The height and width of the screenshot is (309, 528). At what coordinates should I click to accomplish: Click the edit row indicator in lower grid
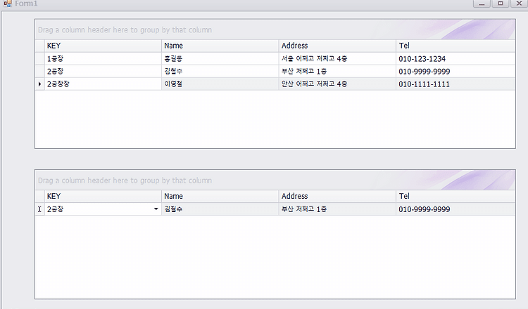(39, 209)
